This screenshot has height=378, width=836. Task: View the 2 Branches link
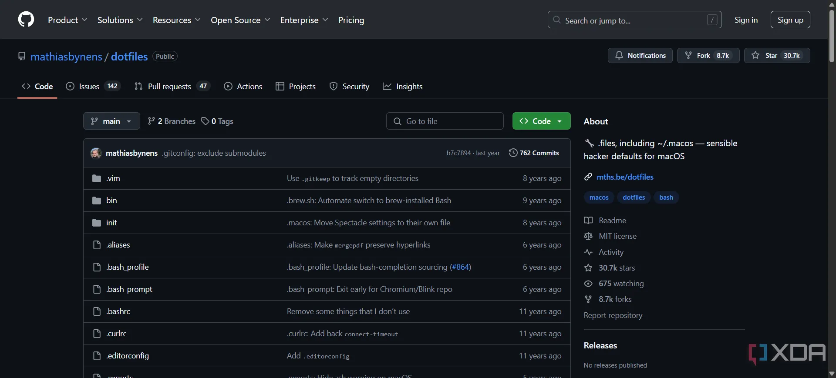(172, 121)
